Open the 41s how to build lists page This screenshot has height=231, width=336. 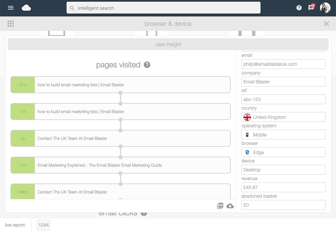click(121, 85)
